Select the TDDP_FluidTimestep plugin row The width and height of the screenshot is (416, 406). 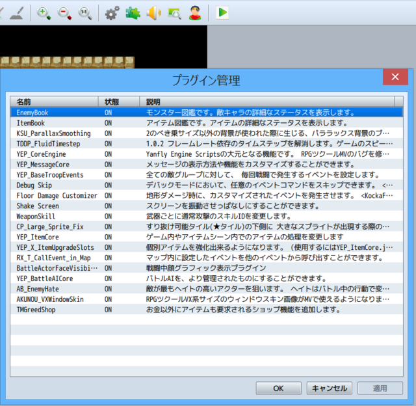pos(207,144)
